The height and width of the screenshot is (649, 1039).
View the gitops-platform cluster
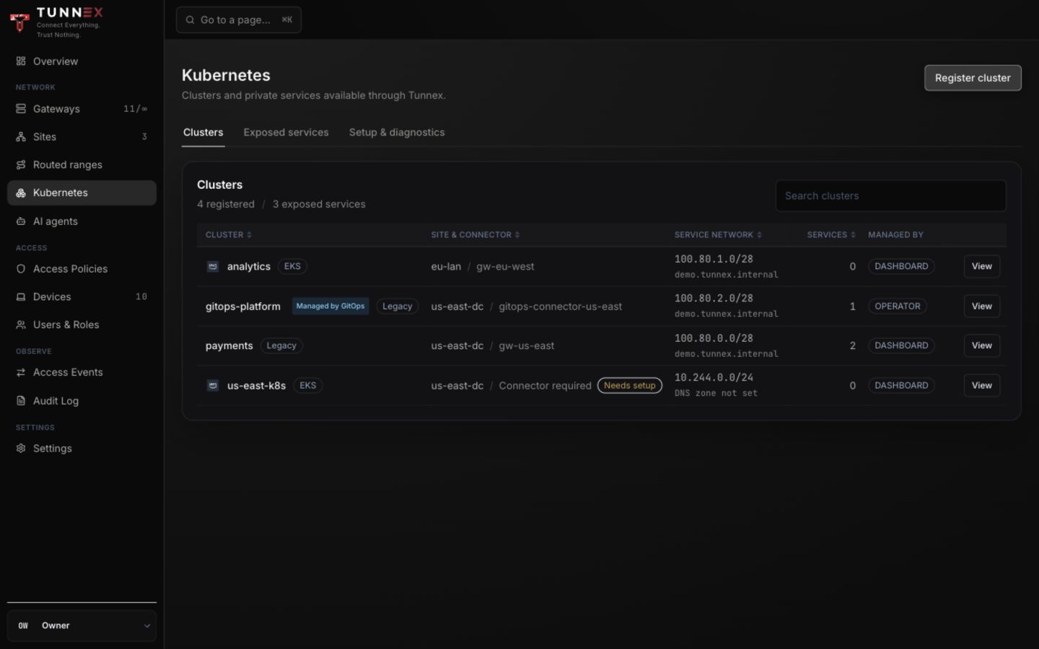pos(981,306)
